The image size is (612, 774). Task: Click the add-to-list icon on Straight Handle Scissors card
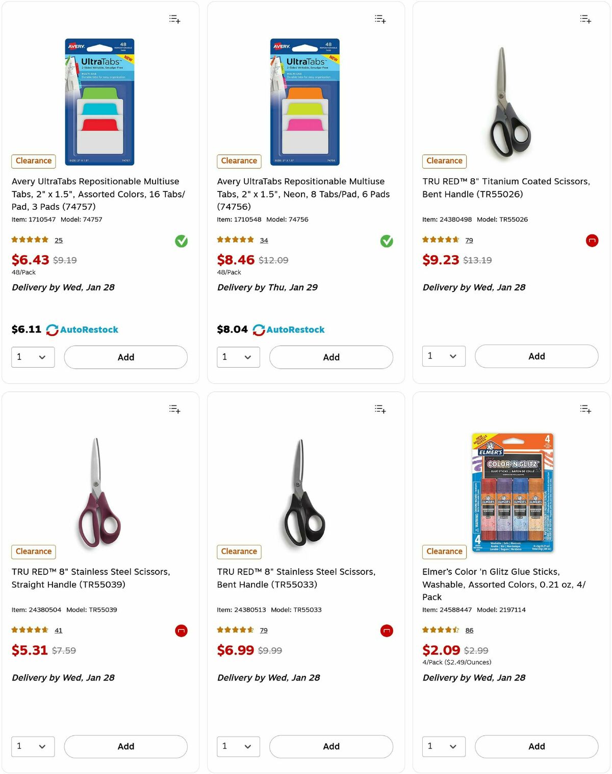pos(174,409)
